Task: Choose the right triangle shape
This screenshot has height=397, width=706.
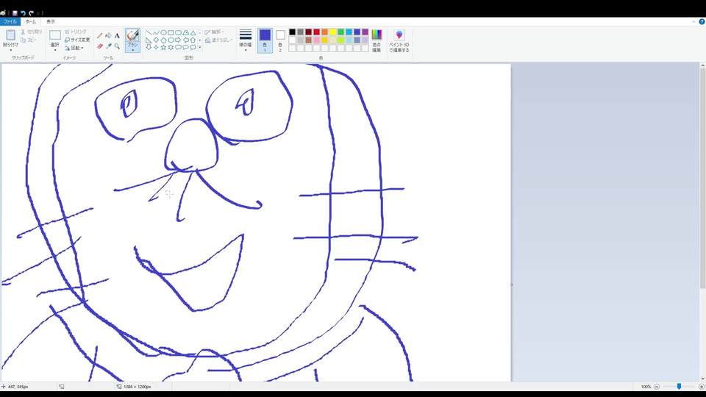Action: (x=149, y=40)
